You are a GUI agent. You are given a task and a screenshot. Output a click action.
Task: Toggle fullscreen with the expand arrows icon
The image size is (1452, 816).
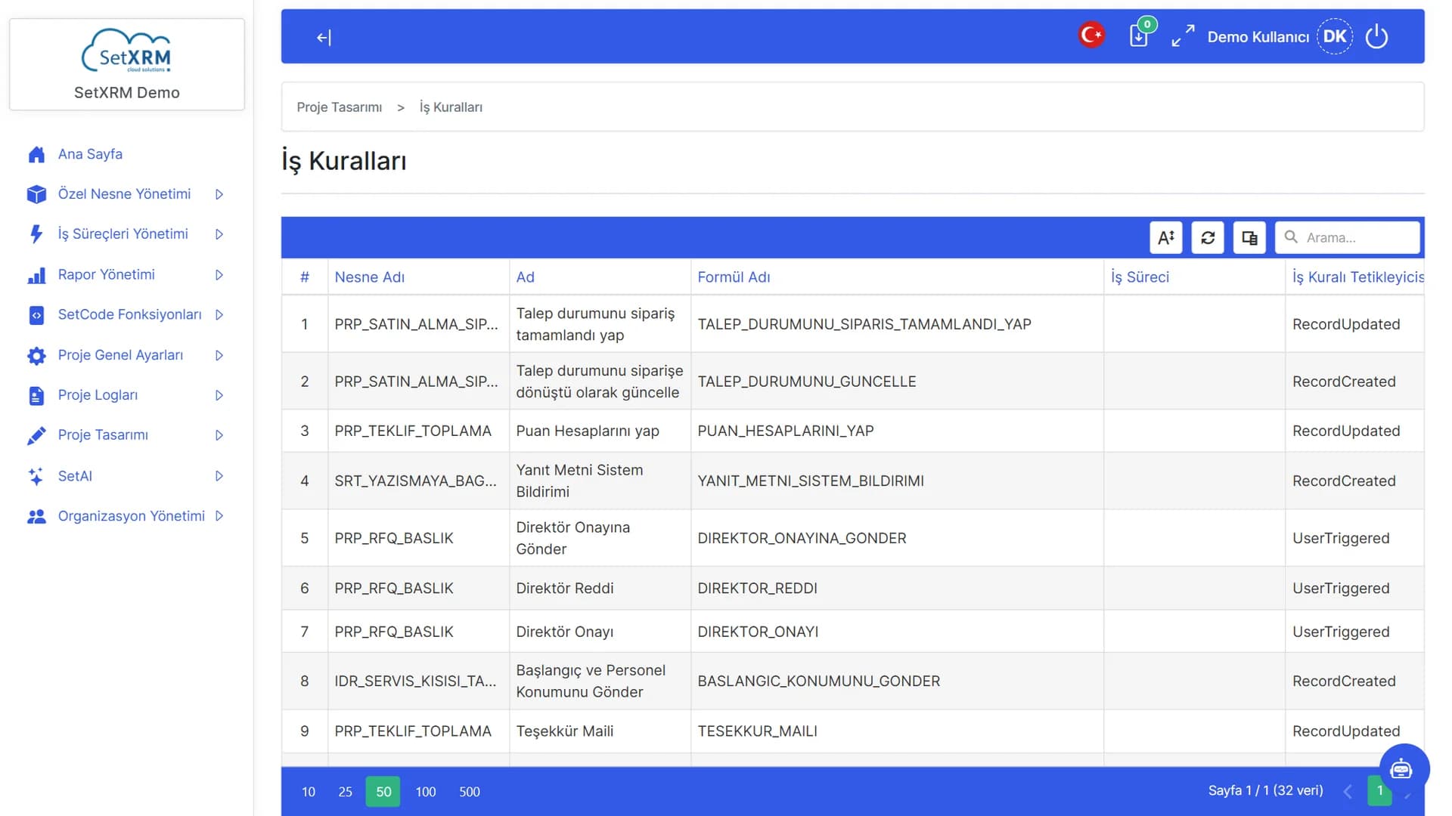pyautogui.click(x=1183, y=36)
